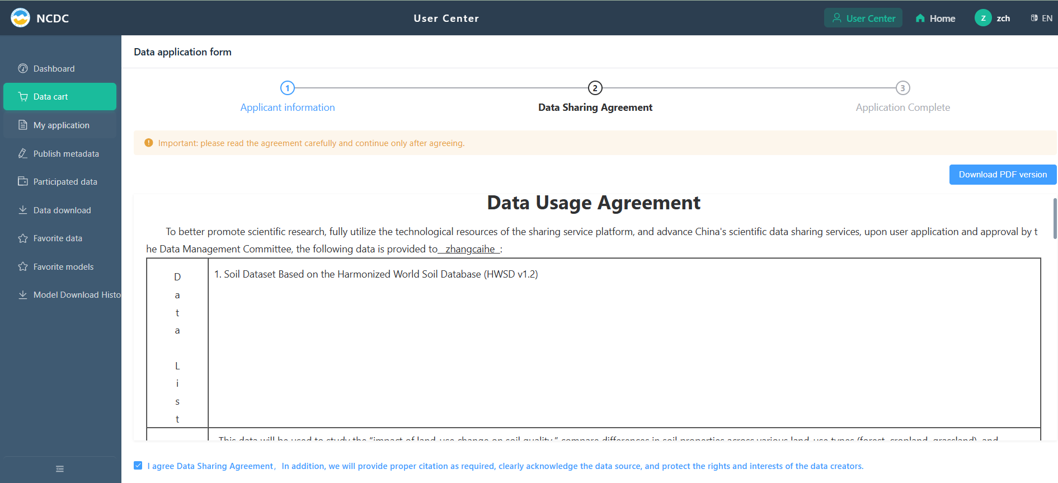Viewport: 1058px width, 483px height.
Task: Click the Publish metadata pencil icon
Action: 23,153
